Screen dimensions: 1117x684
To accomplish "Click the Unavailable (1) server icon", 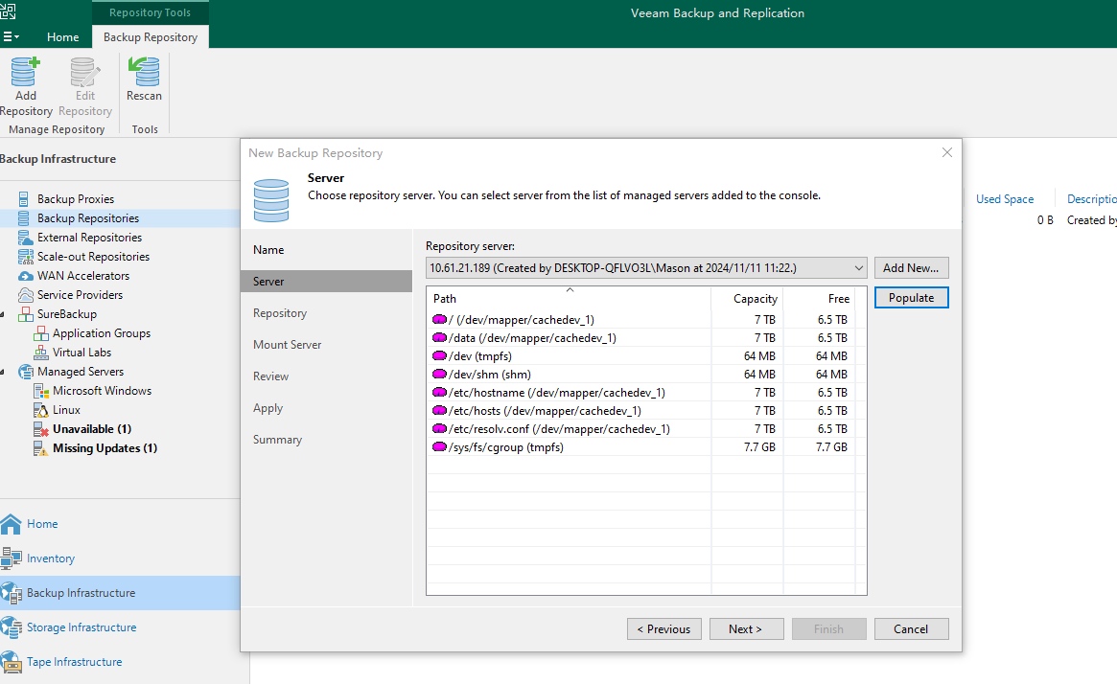I will [41, 429].
